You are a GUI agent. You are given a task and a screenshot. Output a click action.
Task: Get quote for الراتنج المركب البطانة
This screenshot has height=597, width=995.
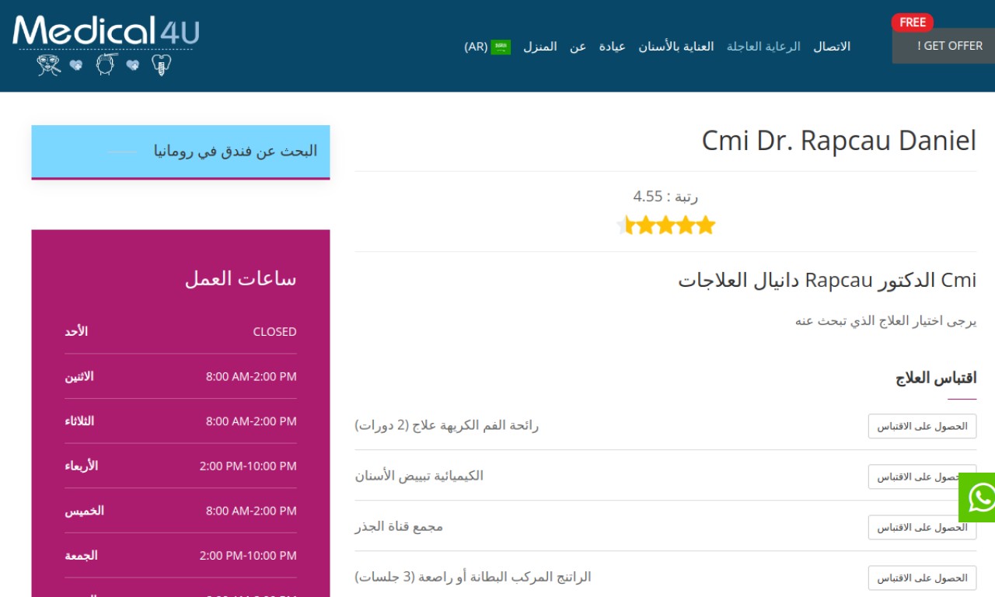[x=922, y=578]
